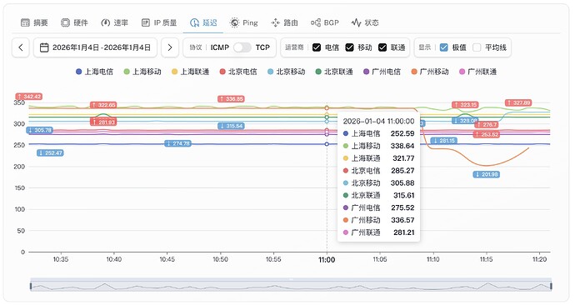This screenshot has width=575, height=305.
Task: Click the 342.42 maximum marker label
Action: 28,97
